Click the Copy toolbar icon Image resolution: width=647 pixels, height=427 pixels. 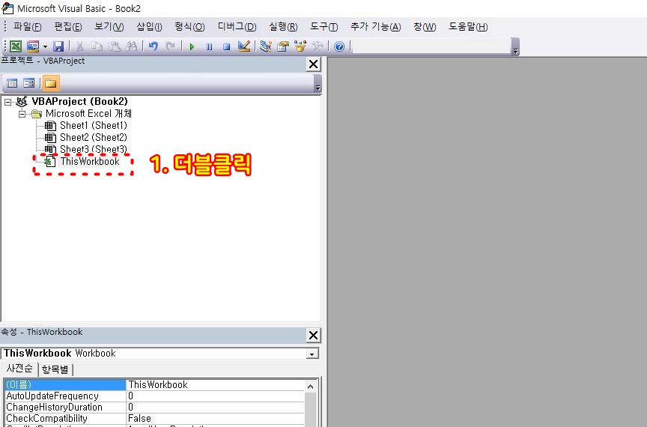click(97, 46)
